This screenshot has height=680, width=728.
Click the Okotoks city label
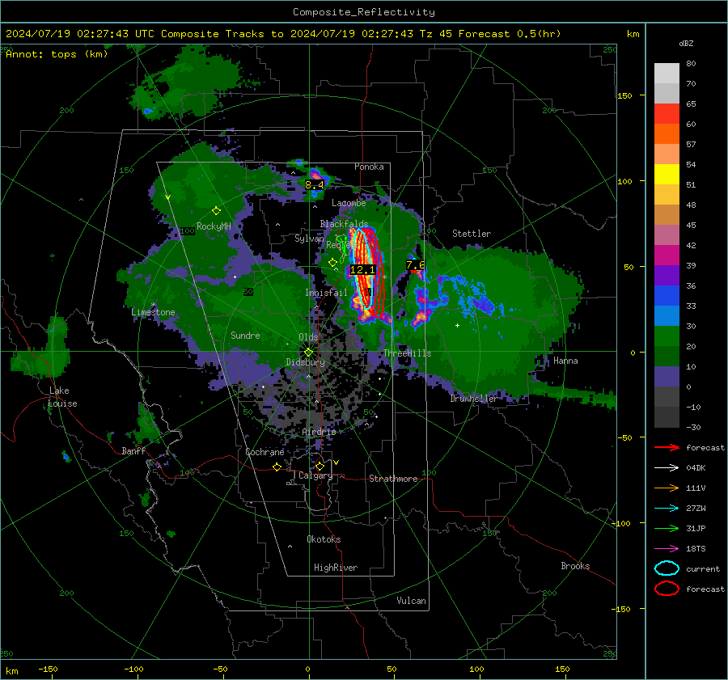coord(324,539)
